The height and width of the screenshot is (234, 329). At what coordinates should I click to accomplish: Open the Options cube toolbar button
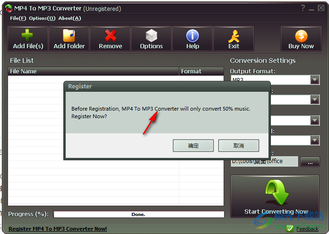pyautogui.click(x=151, y=39)
